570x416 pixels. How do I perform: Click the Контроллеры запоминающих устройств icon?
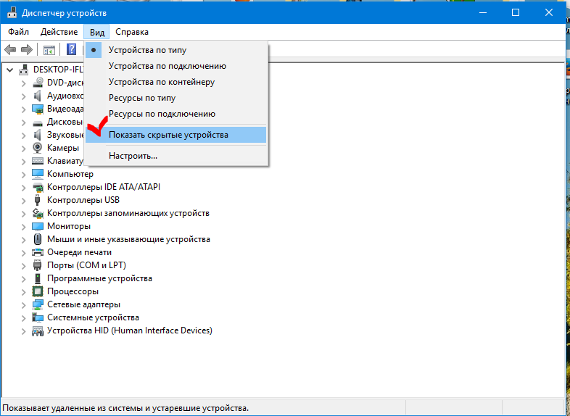pos(38,213)
